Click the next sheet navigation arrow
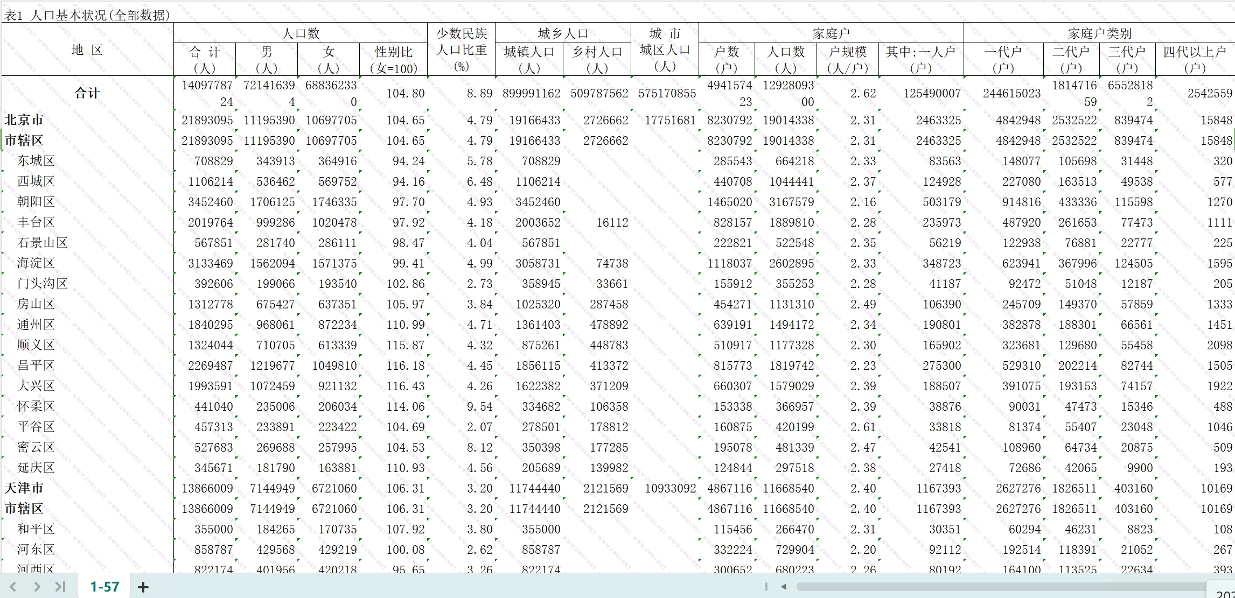 pos(37,587)
